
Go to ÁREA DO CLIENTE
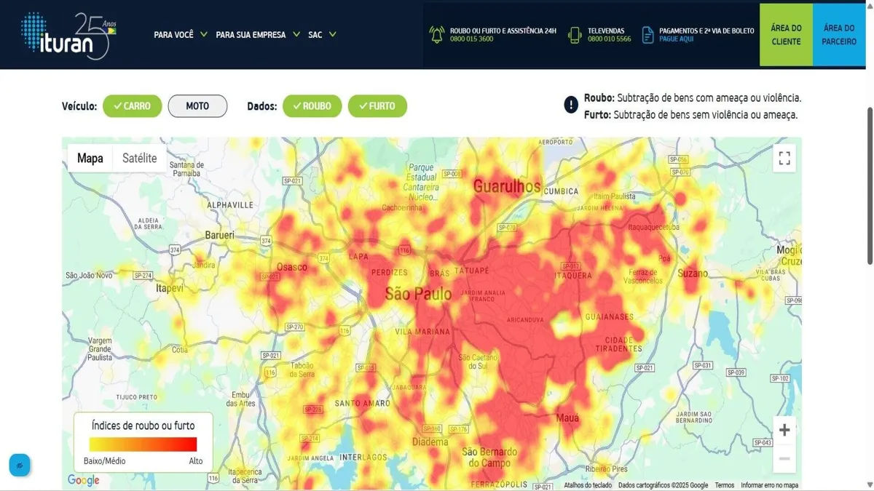785,34
